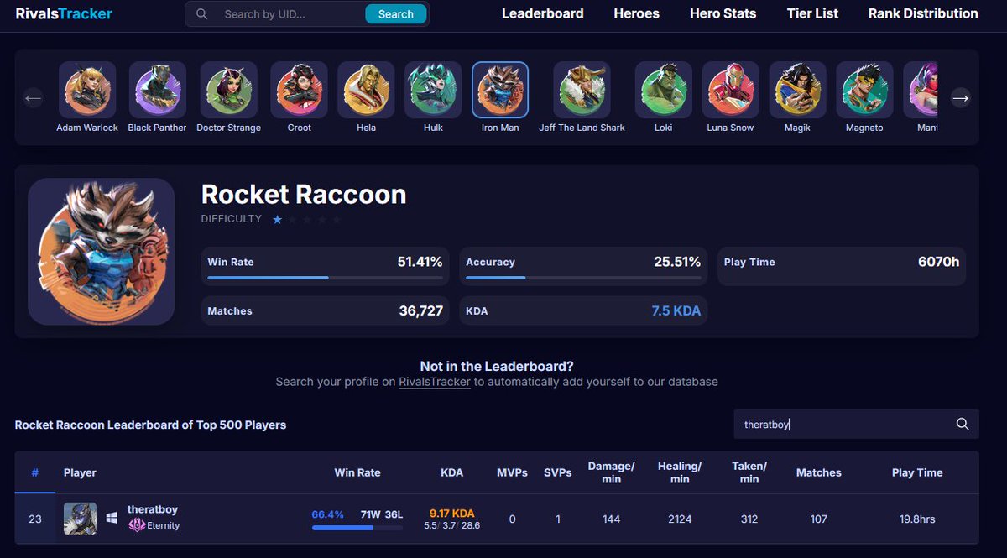This screenshot has width=1007, height=558.
Task: Select Jeff The Land Shark icon
Action: pyautogui.click(x=582, y=90)
